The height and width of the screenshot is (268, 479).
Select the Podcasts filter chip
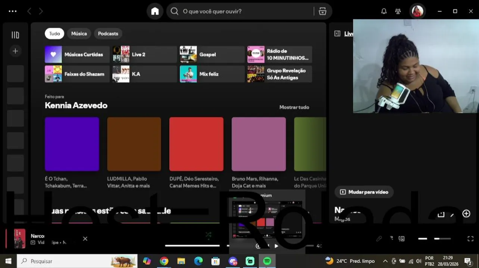(108, 33)
